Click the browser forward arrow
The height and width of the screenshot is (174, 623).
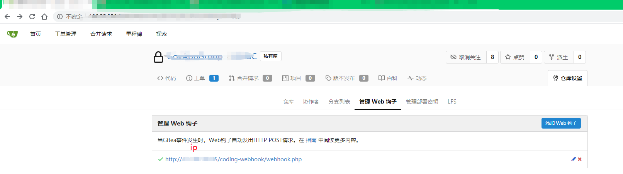pos(20,17)
